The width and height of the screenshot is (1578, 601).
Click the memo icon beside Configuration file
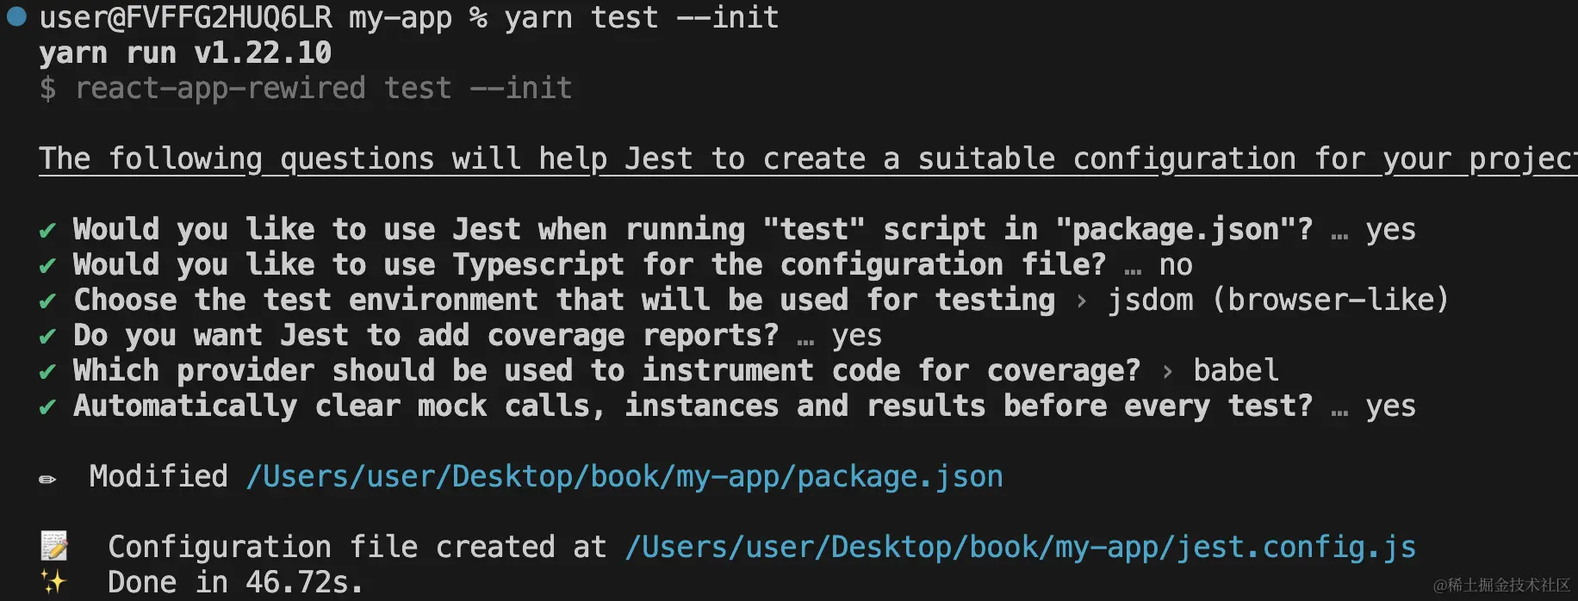53,547
